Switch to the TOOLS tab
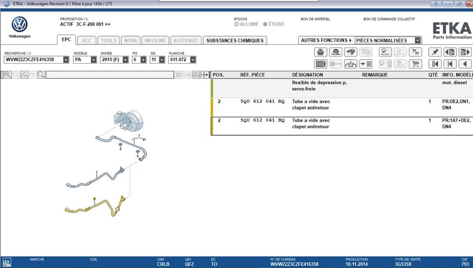Screen dimensions: 473x268 [108, 41]
